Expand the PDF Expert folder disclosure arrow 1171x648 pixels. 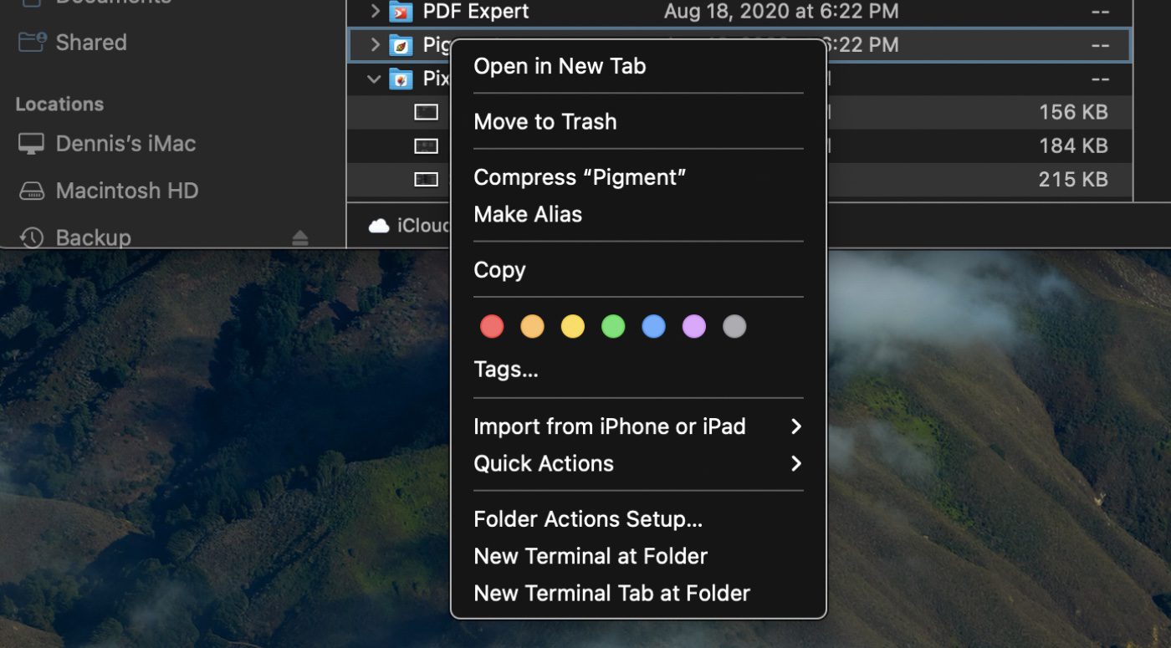(x=375, y=12)
